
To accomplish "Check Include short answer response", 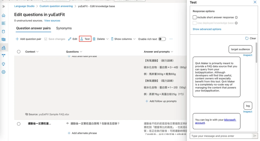I will [x=195, y=17].
